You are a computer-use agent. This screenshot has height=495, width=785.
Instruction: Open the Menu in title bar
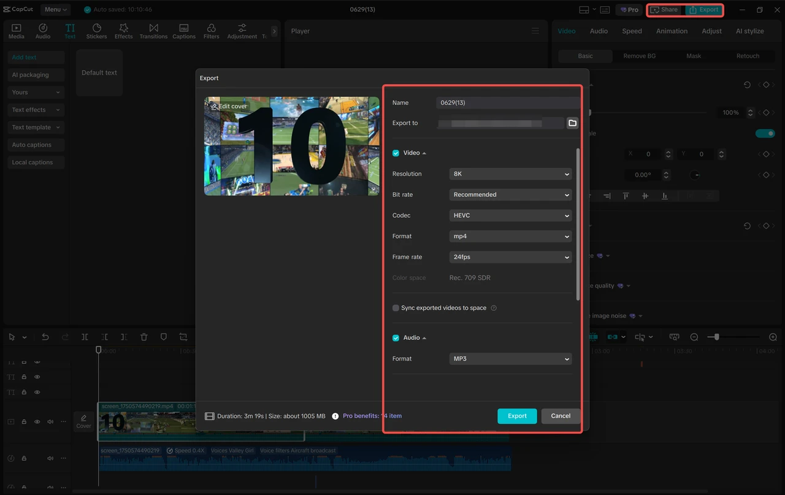55,10
